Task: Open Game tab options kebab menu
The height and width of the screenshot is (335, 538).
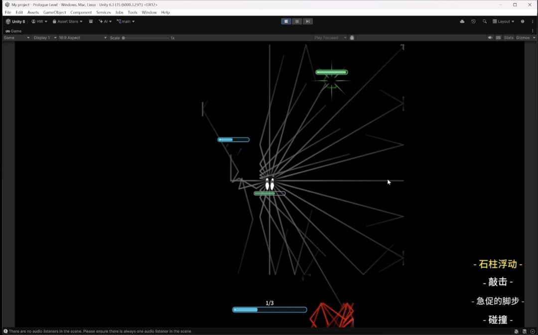Action: [533, 31]
